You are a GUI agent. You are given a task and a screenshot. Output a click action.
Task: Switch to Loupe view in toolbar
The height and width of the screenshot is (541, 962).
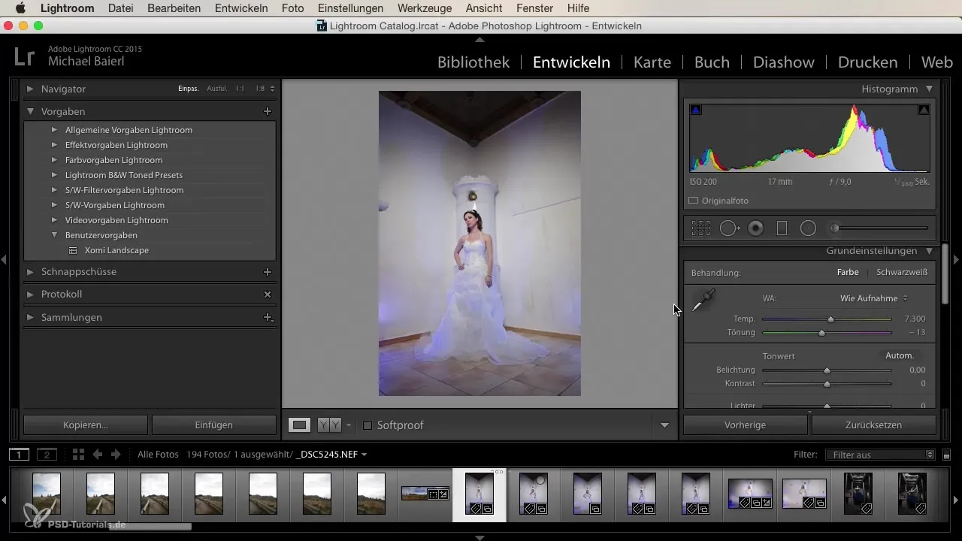coord(300,425)
